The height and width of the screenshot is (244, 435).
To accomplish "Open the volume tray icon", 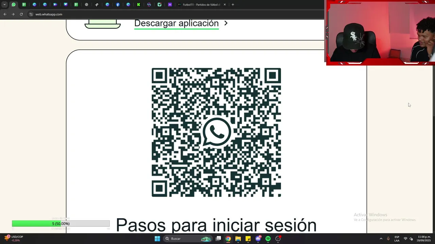I will click(411, 239).
